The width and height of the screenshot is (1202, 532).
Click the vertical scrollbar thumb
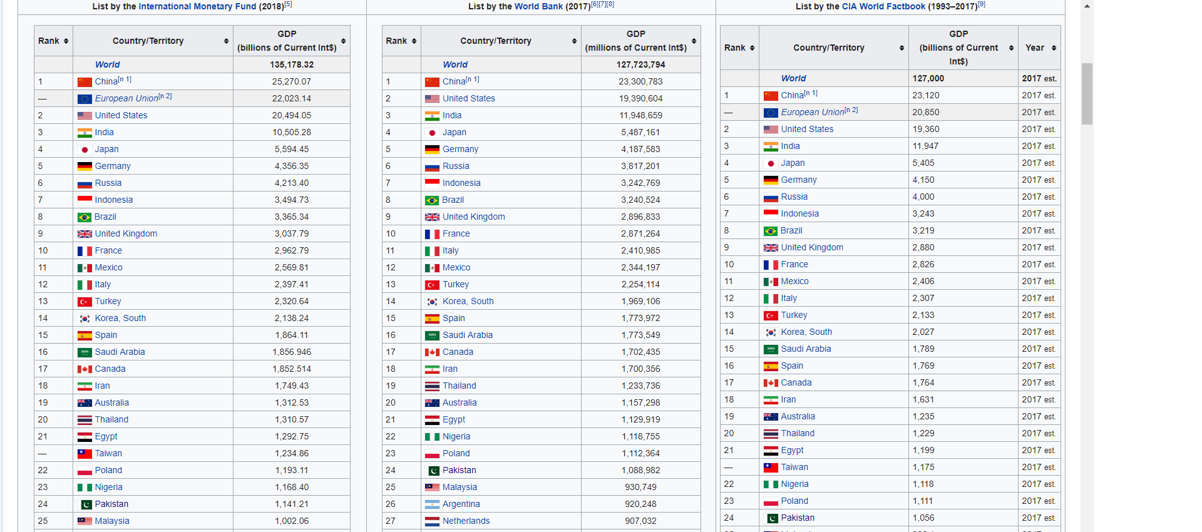[1087, 94]
